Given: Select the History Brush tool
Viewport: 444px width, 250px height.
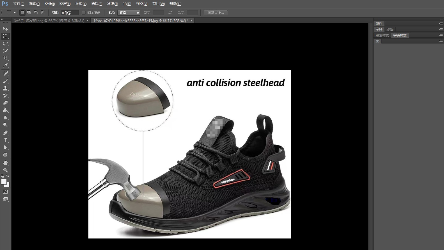Looking at the screenshot, I should coord(5,96).
